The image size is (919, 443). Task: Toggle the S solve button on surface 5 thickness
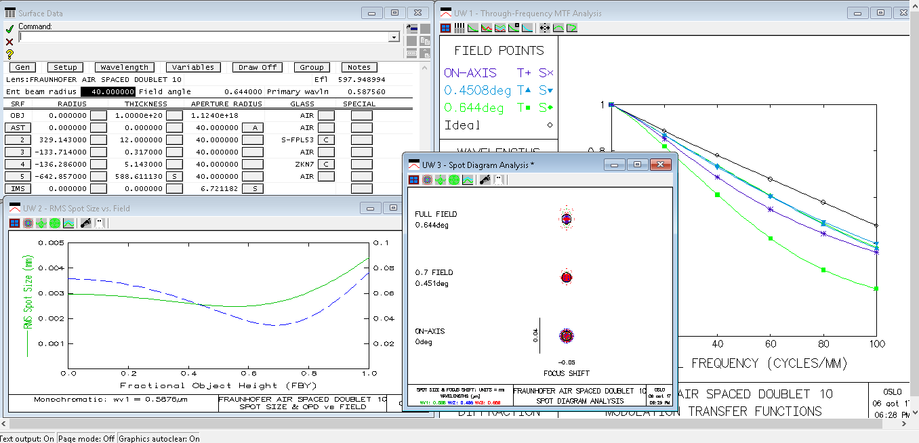[175, 176]
